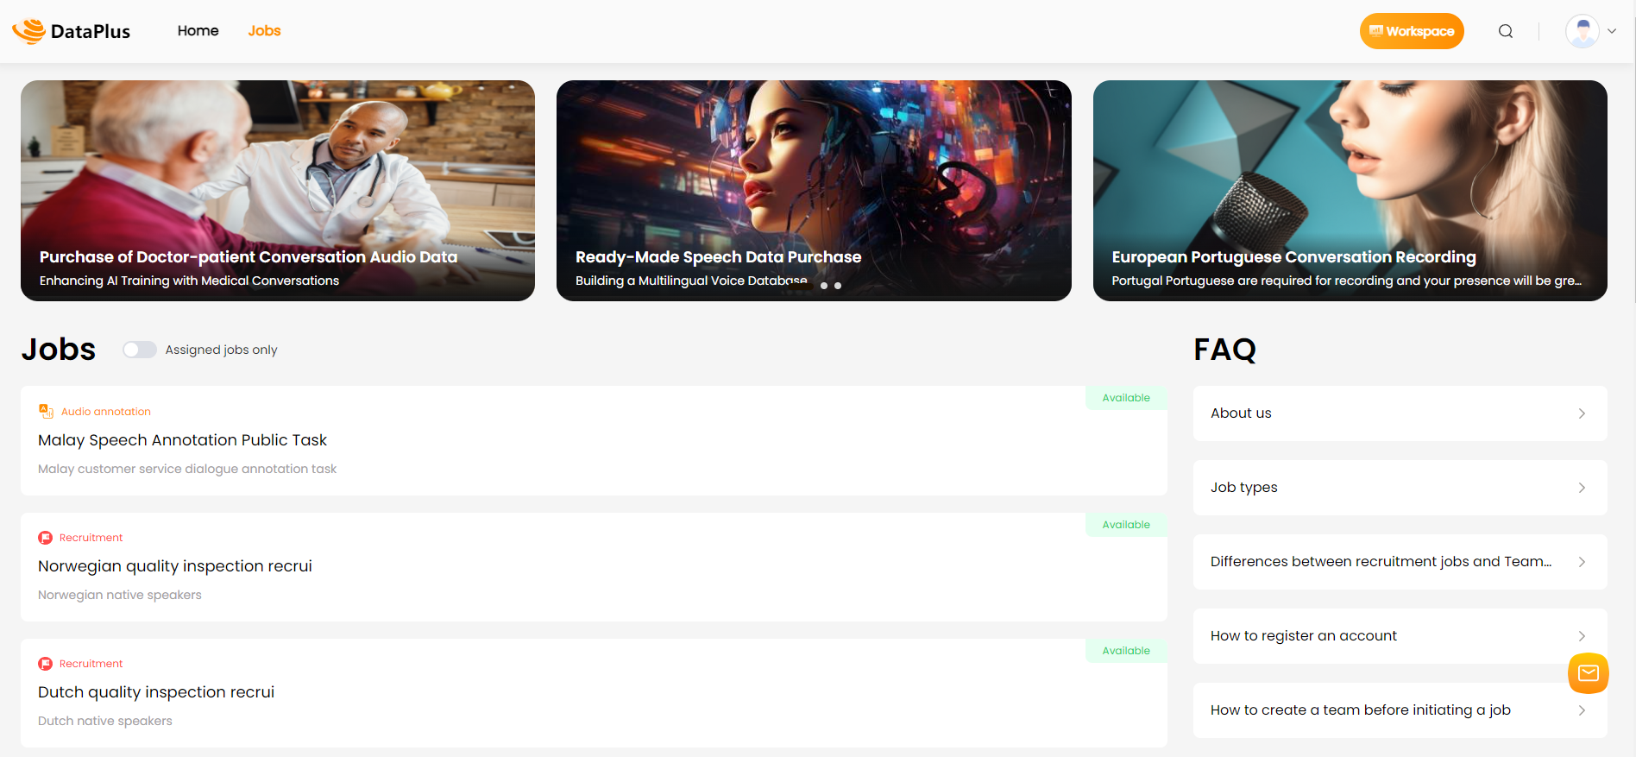Expand the About us FAQ chevron
This screenshot has height=757, width=1636.
click(x=1582, y=413)
